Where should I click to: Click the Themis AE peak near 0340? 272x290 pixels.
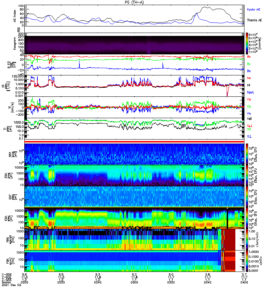point(206,8)
